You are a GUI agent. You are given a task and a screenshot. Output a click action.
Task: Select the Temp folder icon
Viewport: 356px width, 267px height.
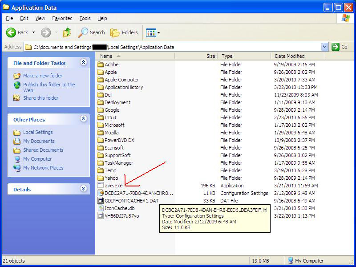(x=101, y=170)
